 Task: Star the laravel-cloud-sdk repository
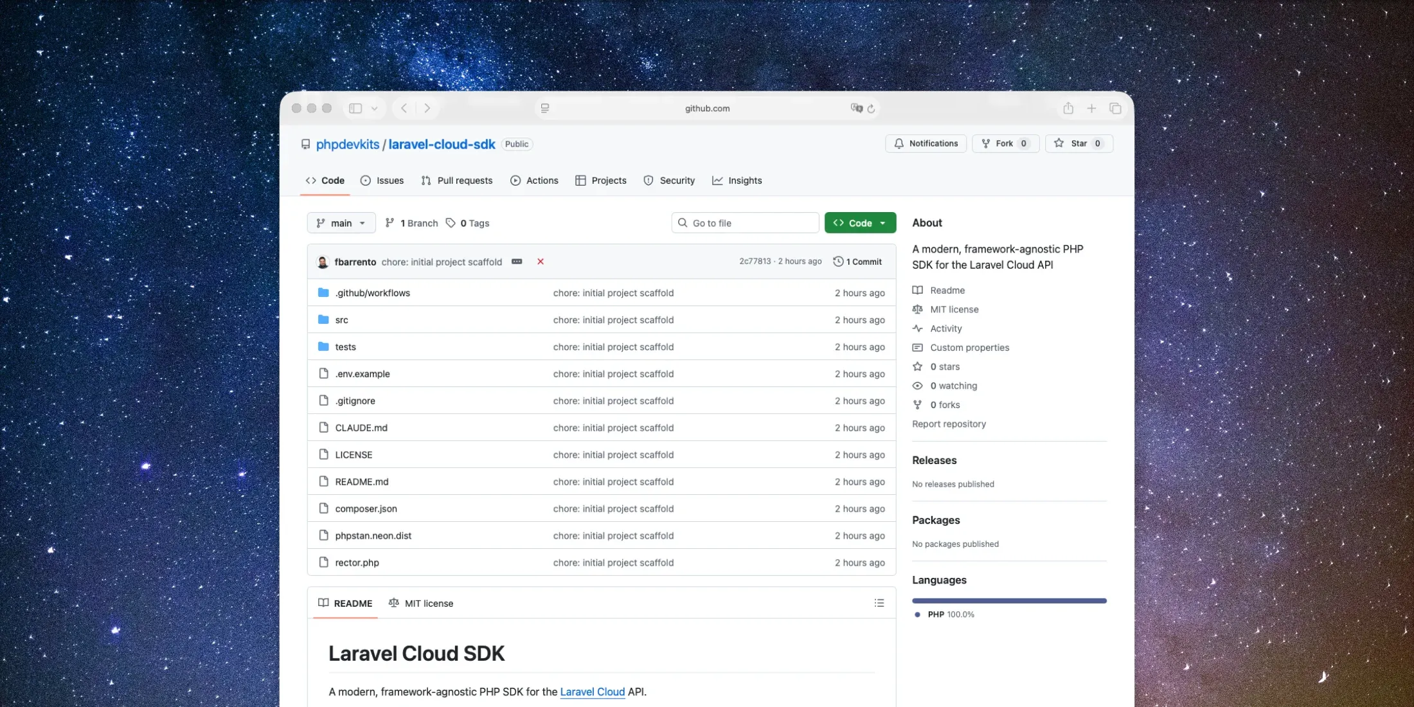[x=1078, y=143]
